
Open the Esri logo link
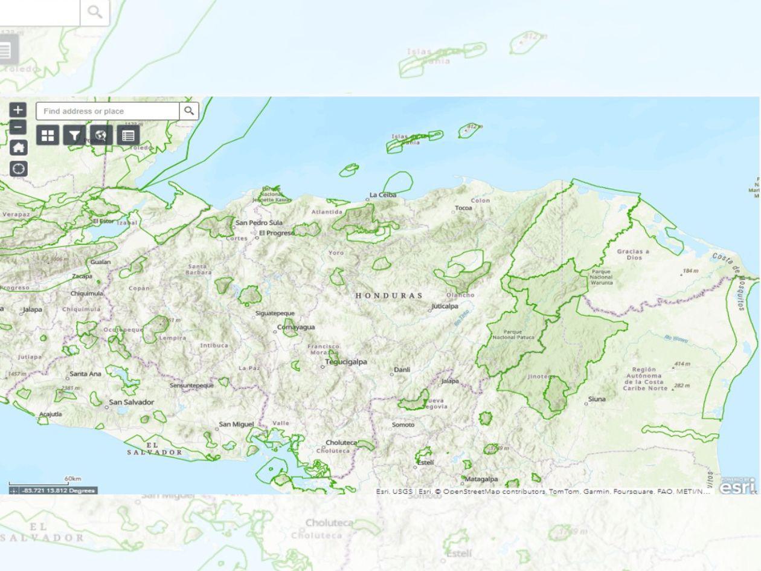(737, 485)
